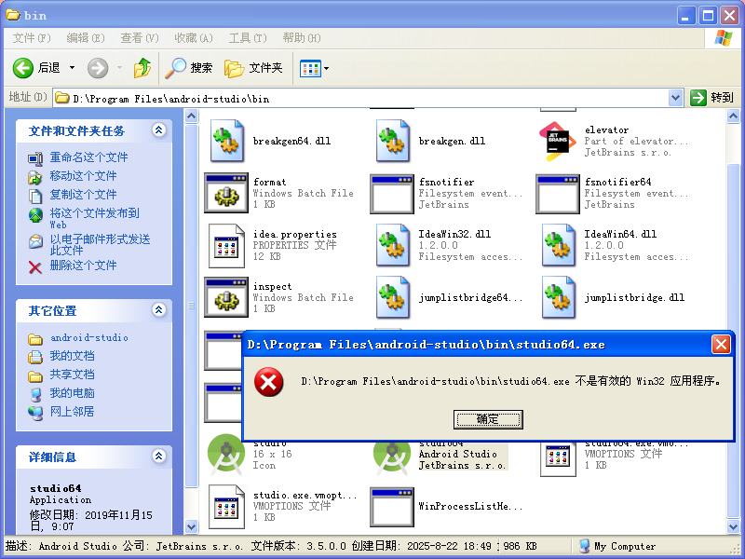Click 将这个文件发布到 Web link
The width and height of the screenshot is (745, 559).
(x=95, y=218)
